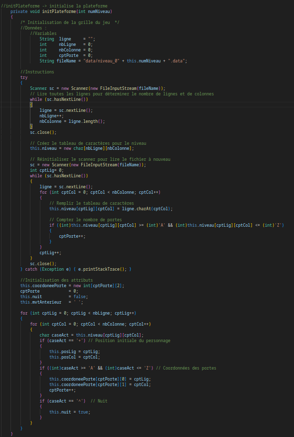Screen dimensions: 294x437
Task: Click the "catch (Exception e)" line
Action: (76, 269)
